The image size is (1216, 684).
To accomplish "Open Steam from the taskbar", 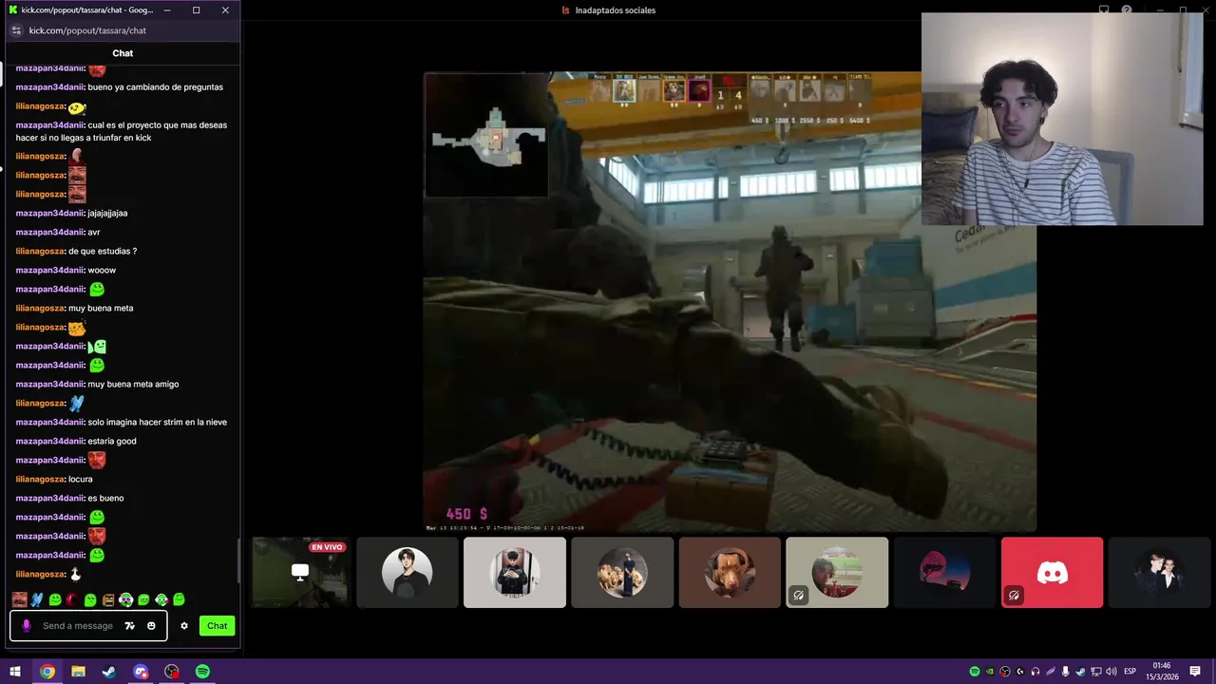I will 109,672.
